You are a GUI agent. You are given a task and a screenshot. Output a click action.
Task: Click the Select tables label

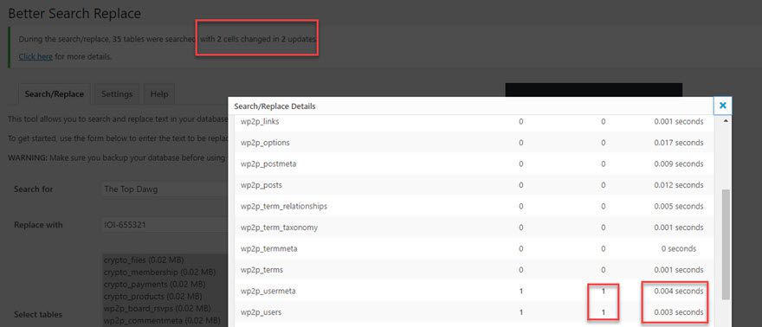point(38,314)
